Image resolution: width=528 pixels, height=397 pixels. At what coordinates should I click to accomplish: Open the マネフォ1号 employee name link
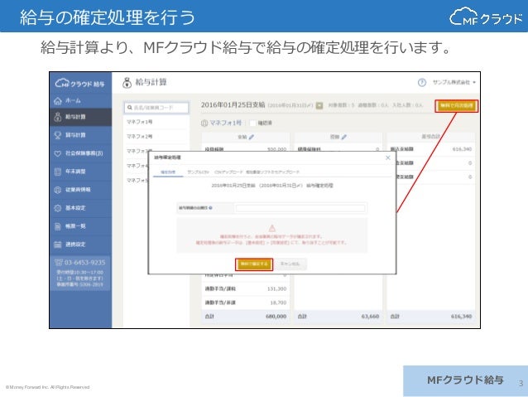tap(225, 123)
